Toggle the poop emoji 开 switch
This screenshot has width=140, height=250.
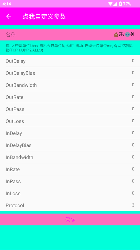[x=119, y=34]
